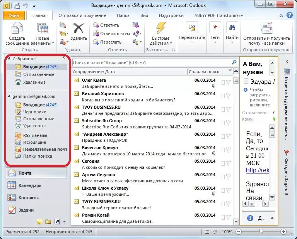Click the Help question mark icon

click(290, 15)
